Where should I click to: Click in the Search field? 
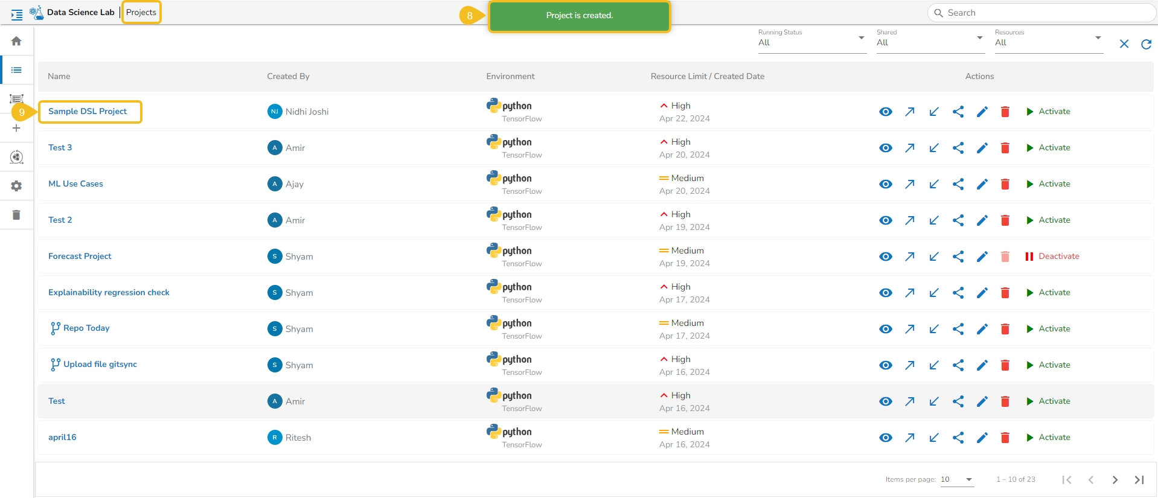[1044, 13]
